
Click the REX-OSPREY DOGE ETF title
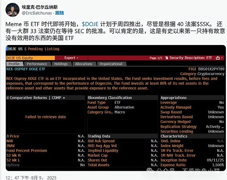(26, 69)
